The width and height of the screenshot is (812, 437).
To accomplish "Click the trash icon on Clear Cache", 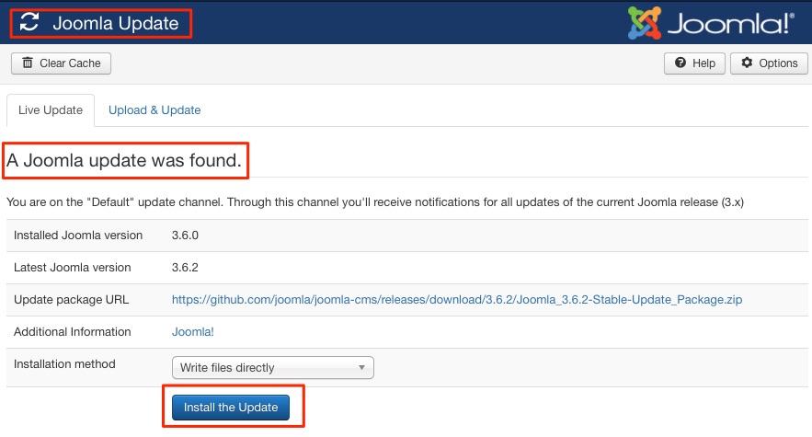I will 28,63.
